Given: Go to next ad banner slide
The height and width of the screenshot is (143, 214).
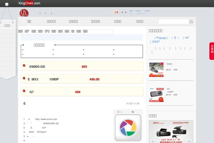Looking at the screenshot, I should click(189, 141).
